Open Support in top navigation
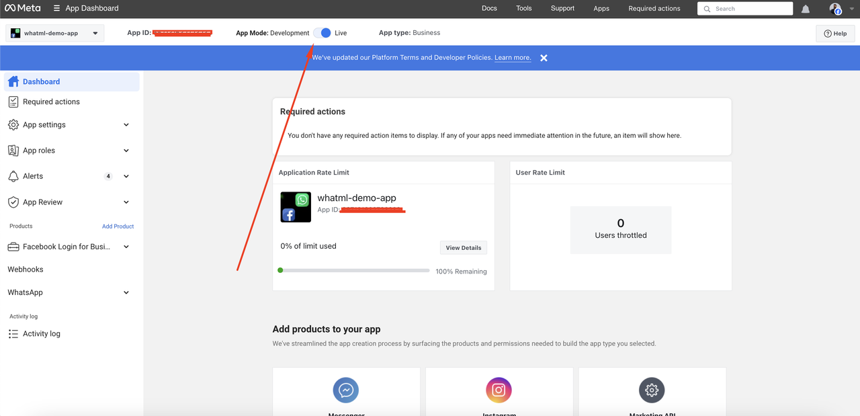 [x=562, y=9]
